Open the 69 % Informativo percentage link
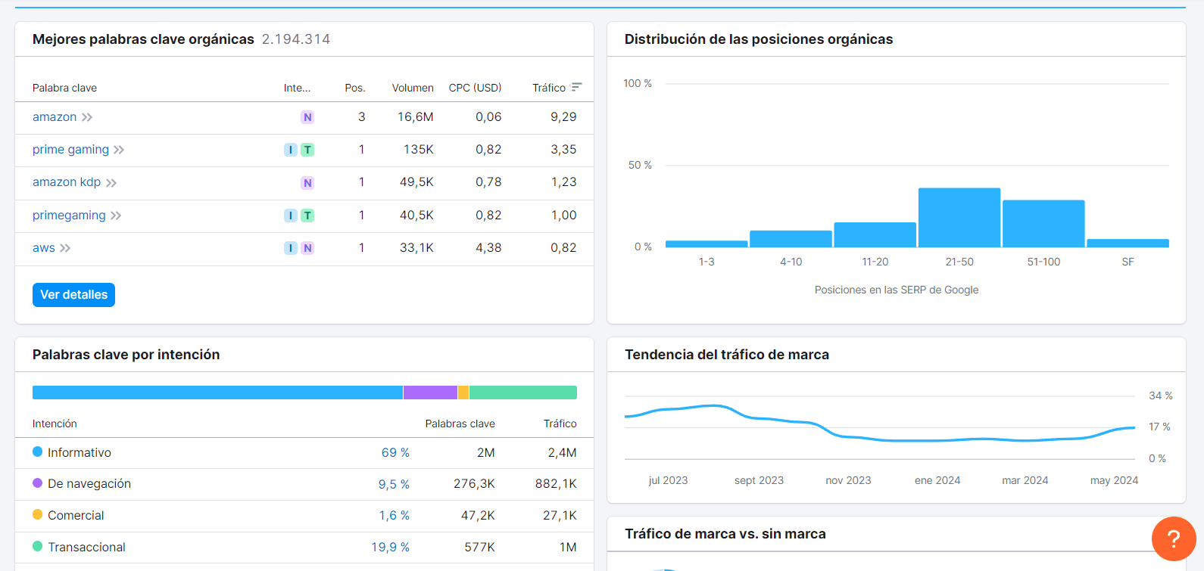This screenshot has height=571, width=1204. (395, 452)
